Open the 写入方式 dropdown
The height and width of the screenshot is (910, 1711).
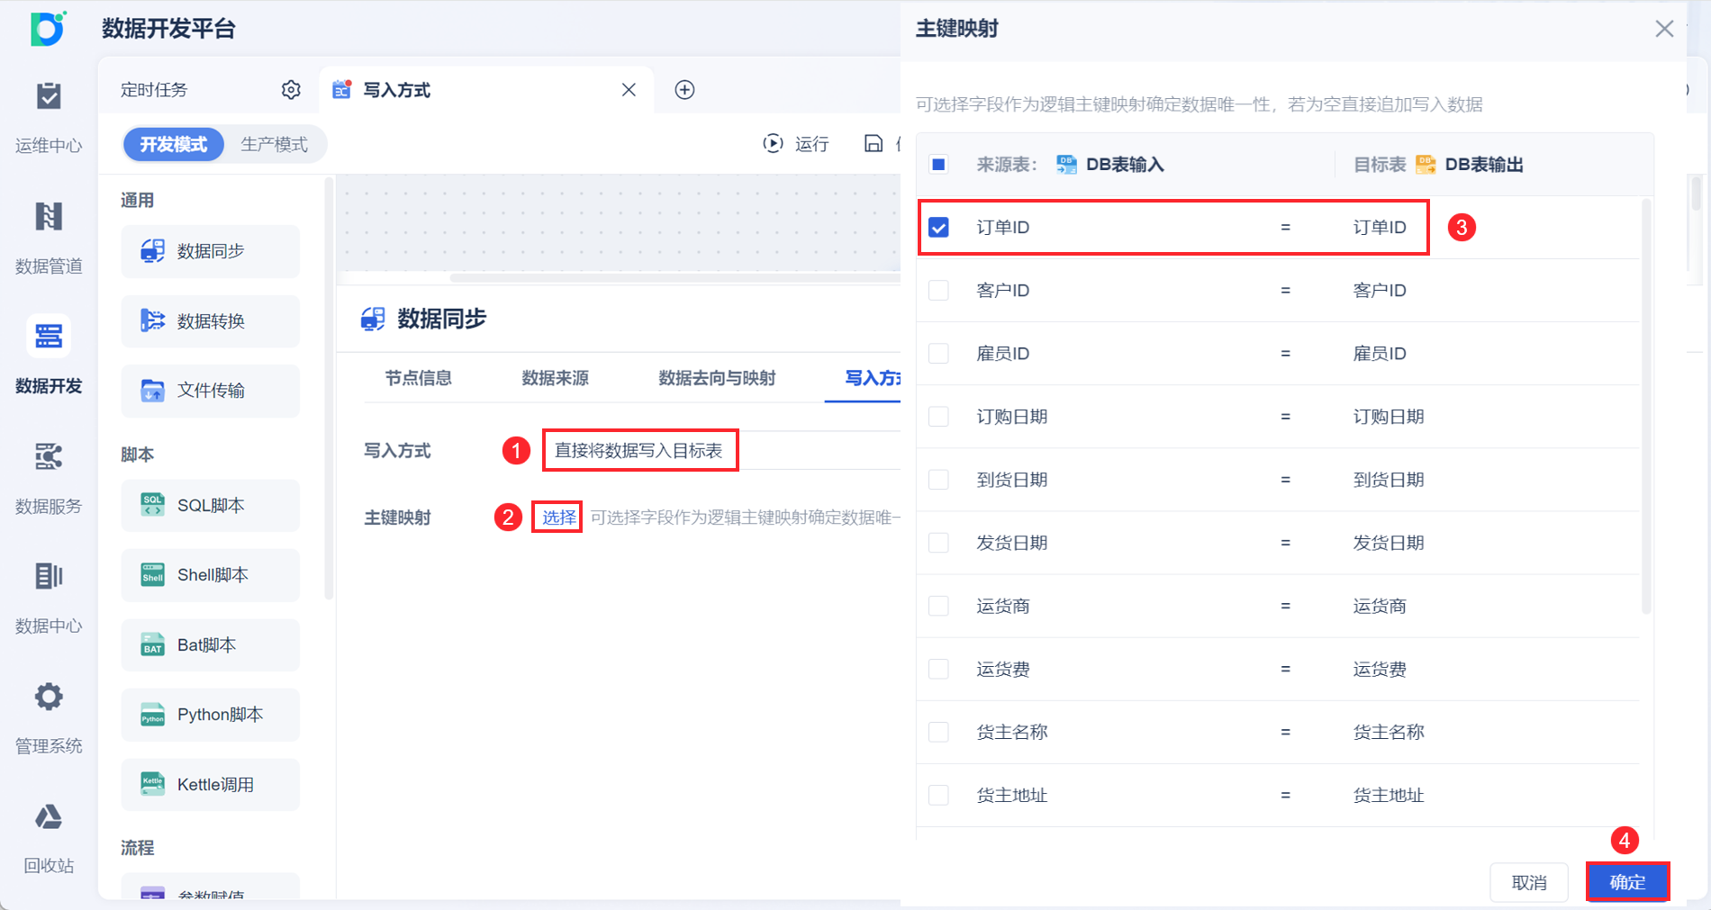pos(722,450)
